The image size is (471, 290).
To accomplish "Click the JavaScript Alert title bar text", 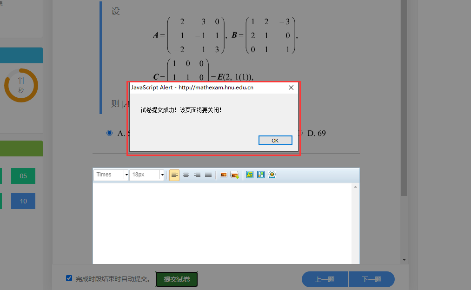I will point(192,88).
